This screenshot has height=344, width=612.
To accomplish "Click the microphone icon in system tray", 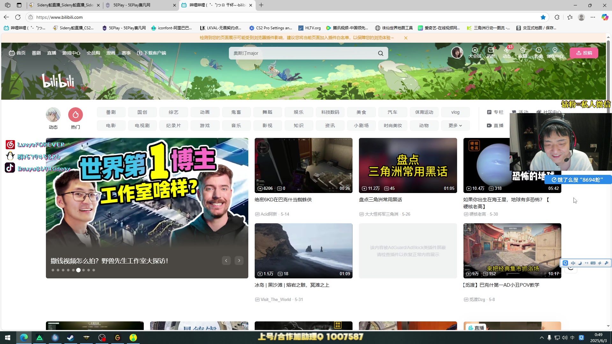I will 549,338.
